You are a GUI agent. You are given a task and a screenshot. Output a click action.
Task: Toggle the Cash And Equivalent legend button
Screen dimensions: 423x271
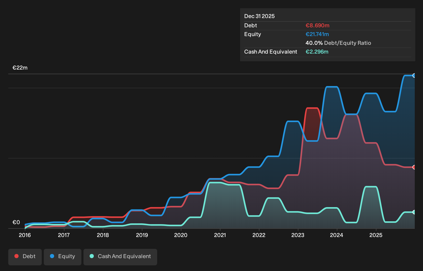tap(120, 257)
